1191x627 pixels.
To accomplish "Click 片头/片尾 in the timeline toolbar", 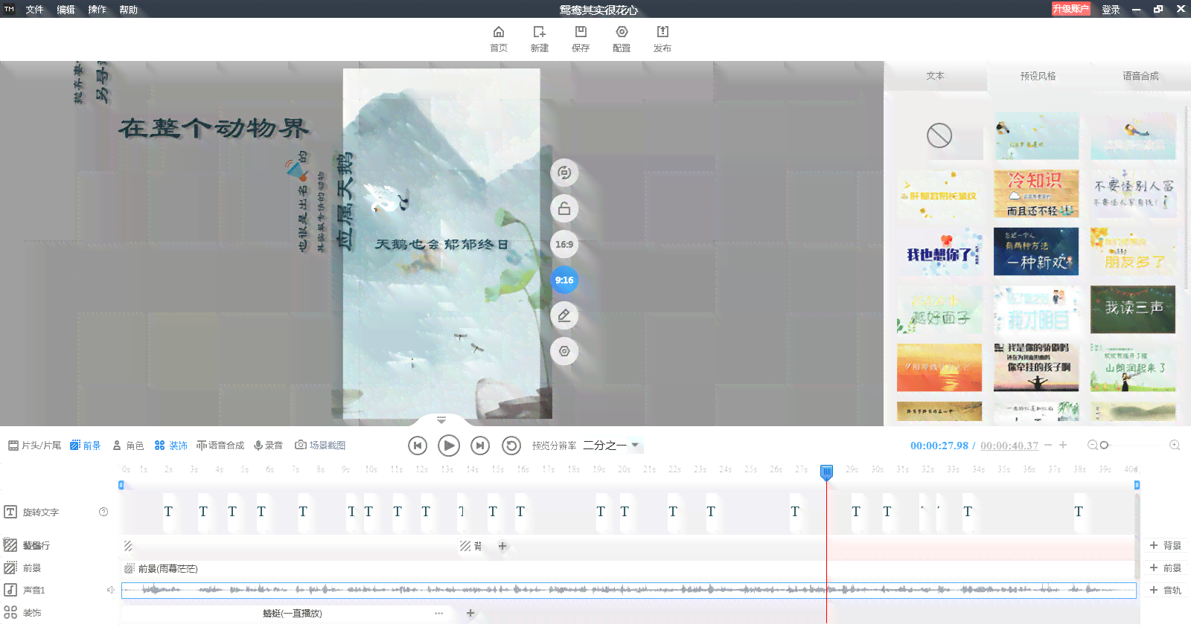I will tap(34, 446).
